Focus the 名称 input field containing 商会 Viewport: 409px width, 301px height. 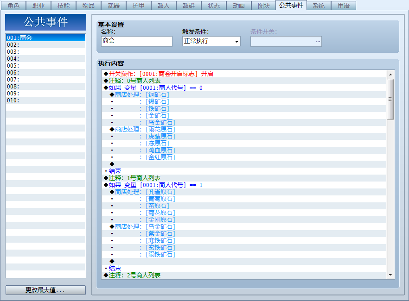pos(137,41)
